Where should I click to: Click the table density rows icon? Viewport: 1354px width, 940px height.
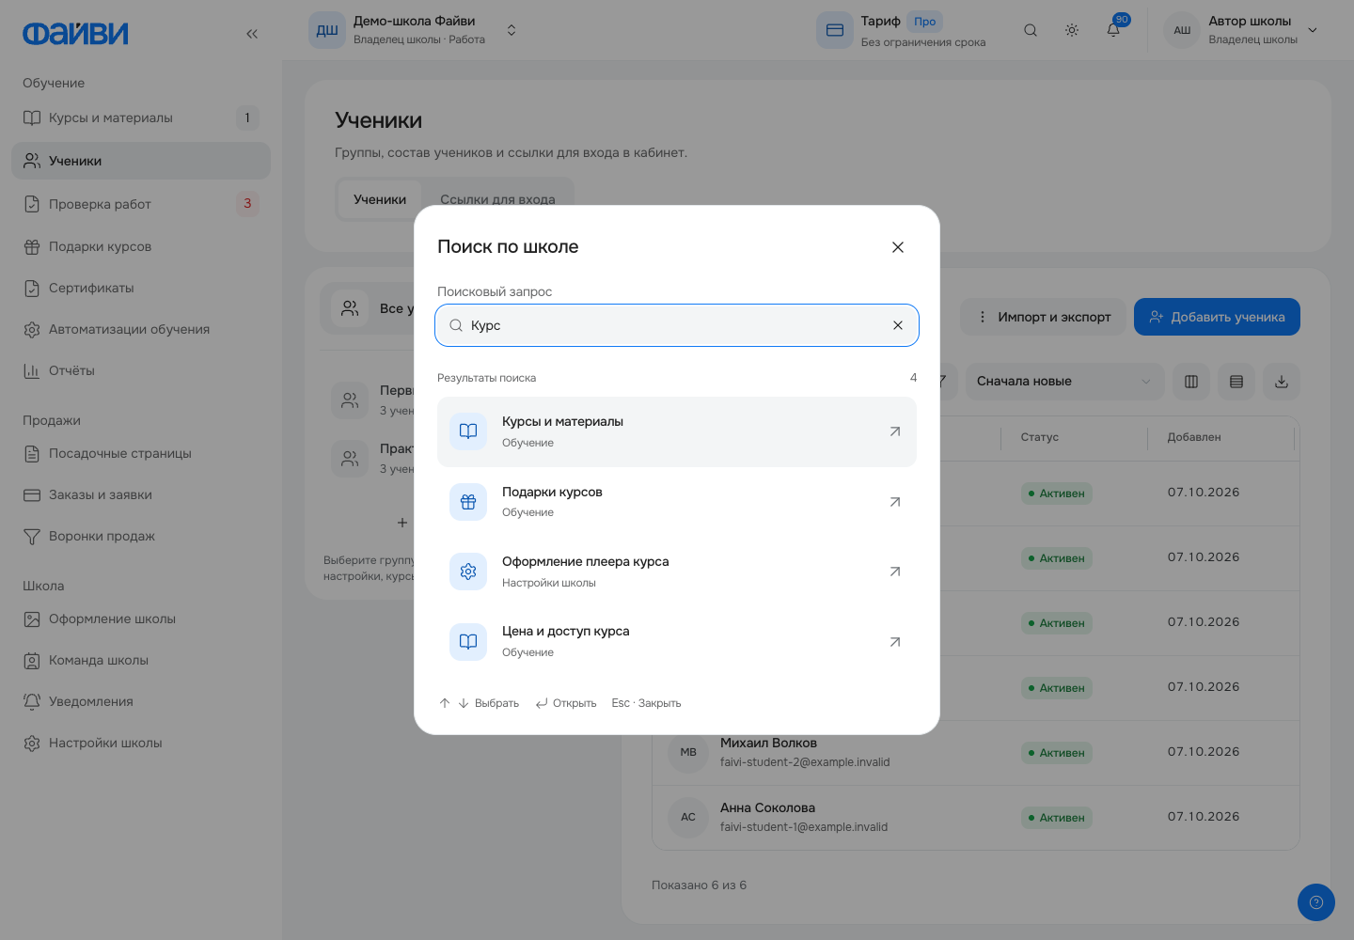pos(1236,382)
